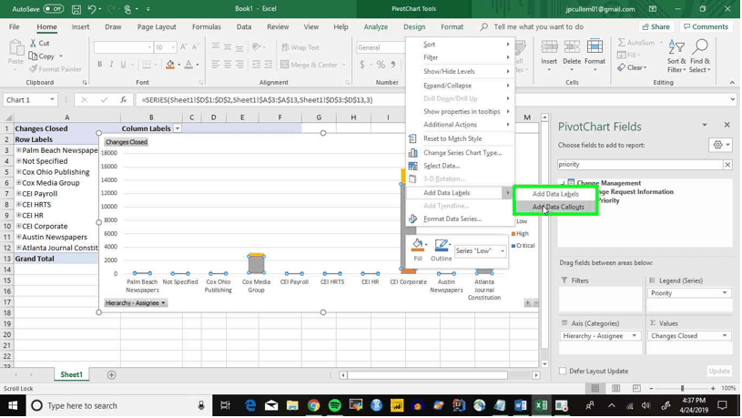Expand the CEI Payroll row

coord(18,194)
